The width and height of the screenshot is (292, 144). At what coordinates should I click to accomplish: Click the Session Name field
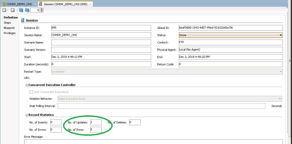[101, 35]
